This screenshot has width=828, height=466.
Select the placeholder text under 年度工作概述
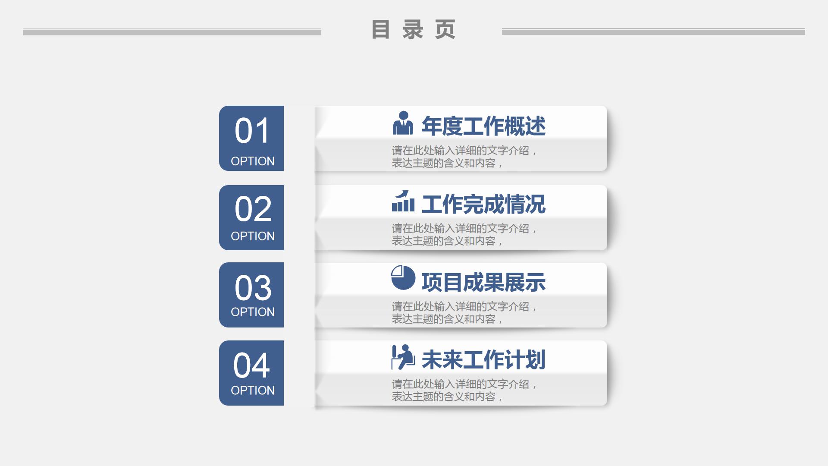[x=464, y=157]
